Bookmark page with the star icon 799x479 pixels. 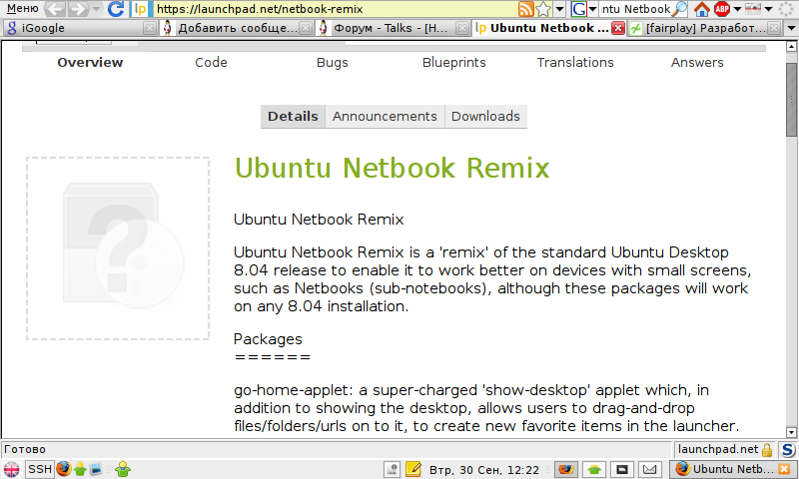543,9
